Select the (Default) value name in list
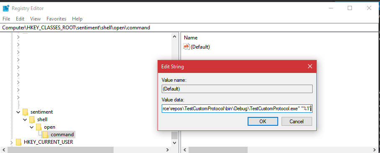Viewport: 380px width, 153px height. coord(200,47)
